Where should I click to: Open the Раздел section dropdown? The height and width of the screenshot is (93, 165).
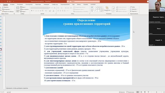point(23,11)
